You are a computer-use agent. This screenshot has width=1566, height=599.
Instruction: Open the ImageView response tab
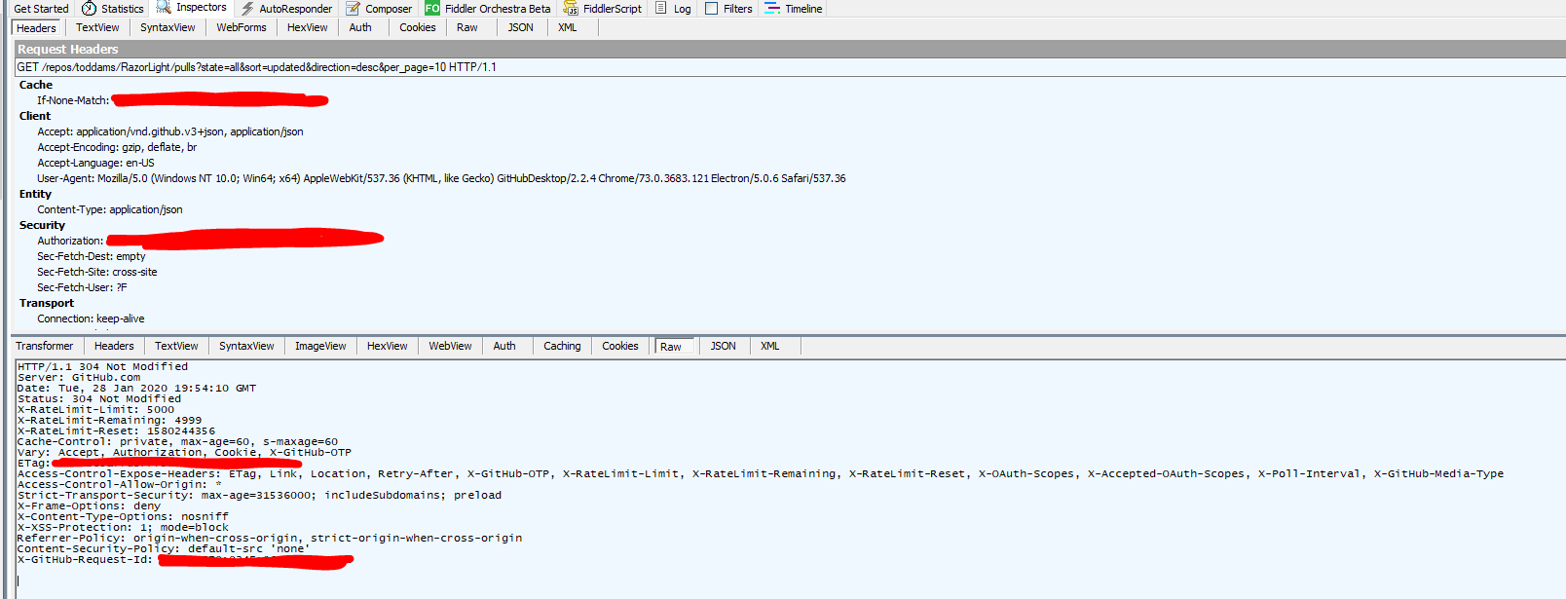pyautogui.click(x=320, y=346)
